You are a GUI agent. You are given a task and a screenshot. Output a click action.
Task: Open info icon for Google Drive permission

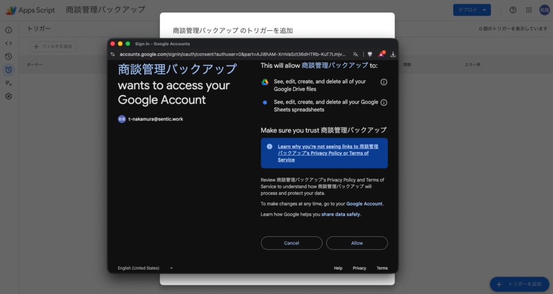pos(384,82)
